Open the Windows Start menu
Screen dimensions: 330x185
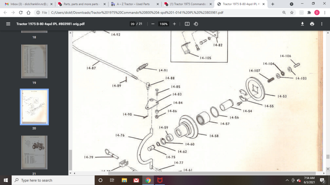point(6,180)
